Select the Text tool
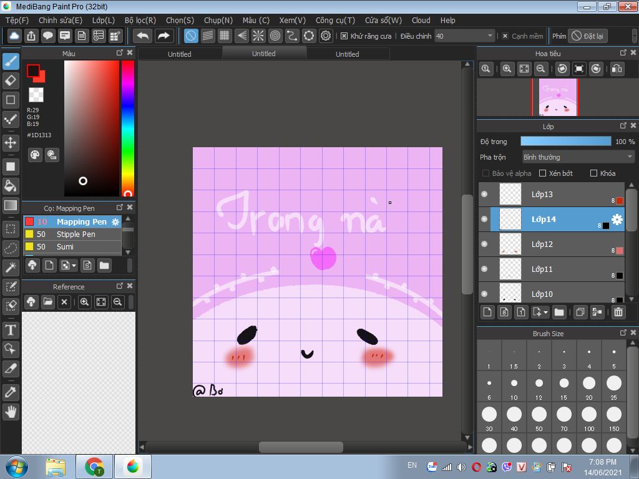The image size is (639, 479). coord(11,329)
